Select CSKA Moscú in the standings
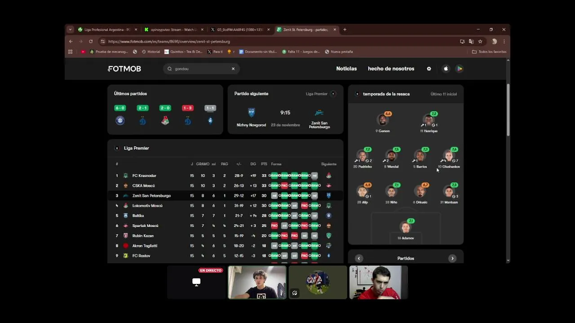Screen dimensions: 575x323 pyautogui.click(x=143, y=186)
